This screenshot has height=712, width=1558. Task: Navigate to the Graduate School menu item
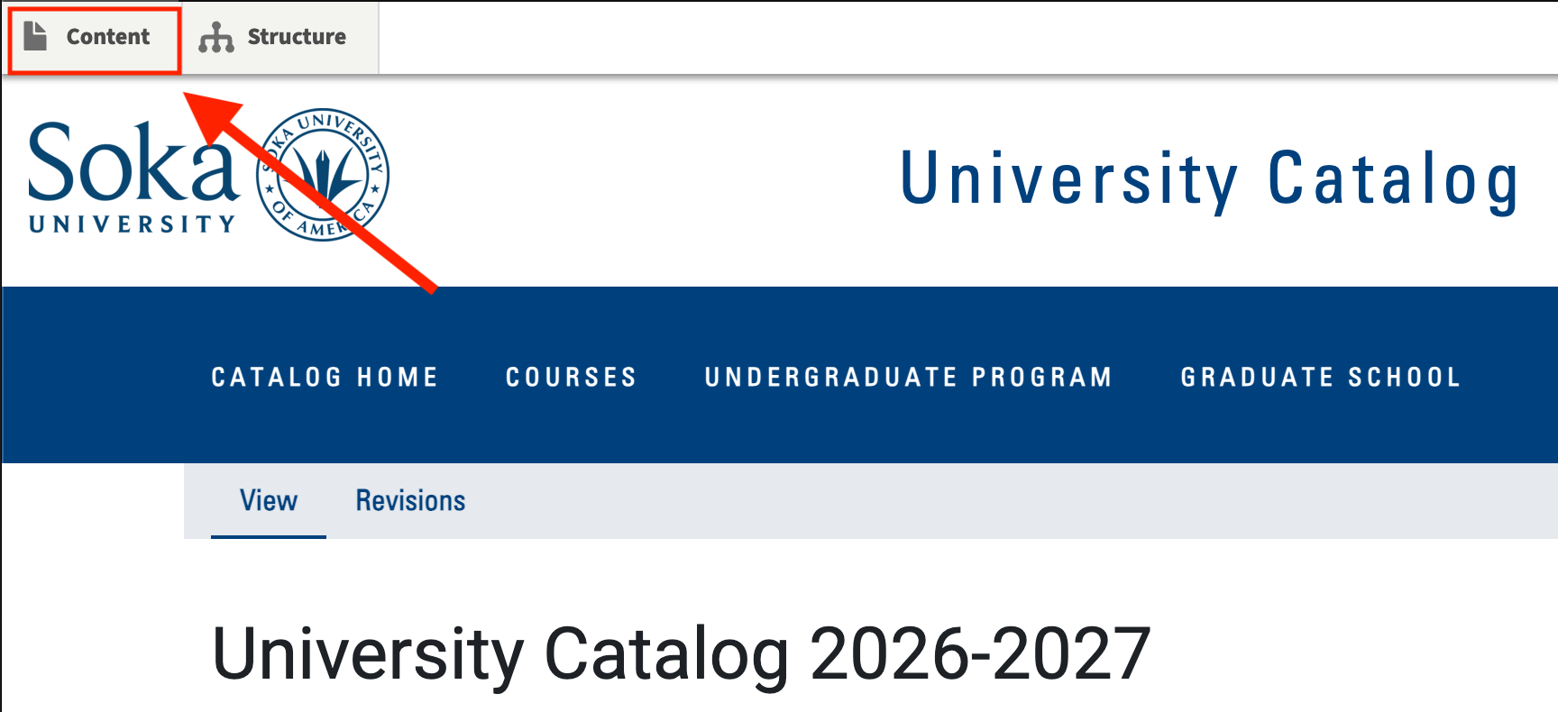pyautogui.click(x=1321, y=377)
